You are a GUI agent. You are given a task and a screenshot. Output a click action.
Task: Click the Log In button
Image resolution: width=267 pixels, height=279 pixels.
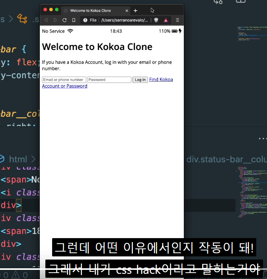tap(140, 80)
